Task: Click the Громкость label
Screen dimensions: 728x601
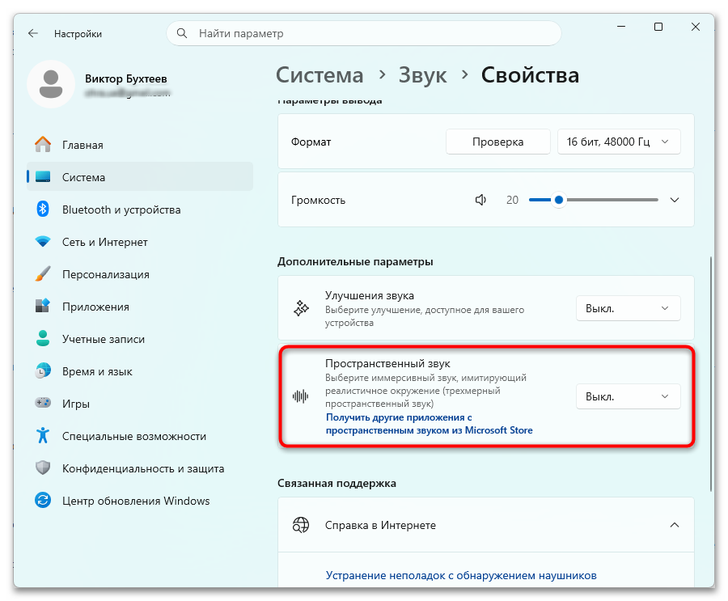Action: (x=318, y=200)
